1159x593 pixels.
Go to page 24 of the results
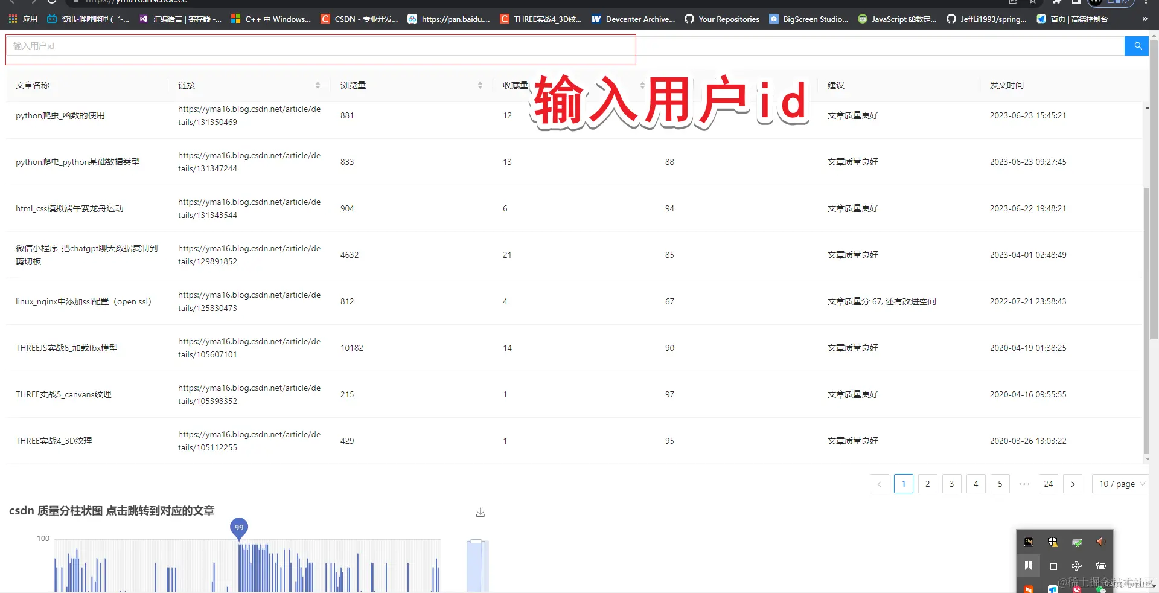click(1048, 484)
